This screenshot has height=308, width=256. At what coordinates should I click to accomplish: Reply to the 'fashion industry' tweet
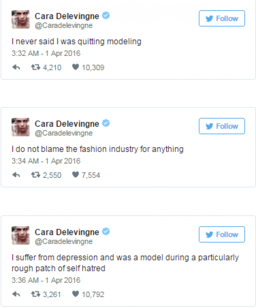[x=16, y=175]
